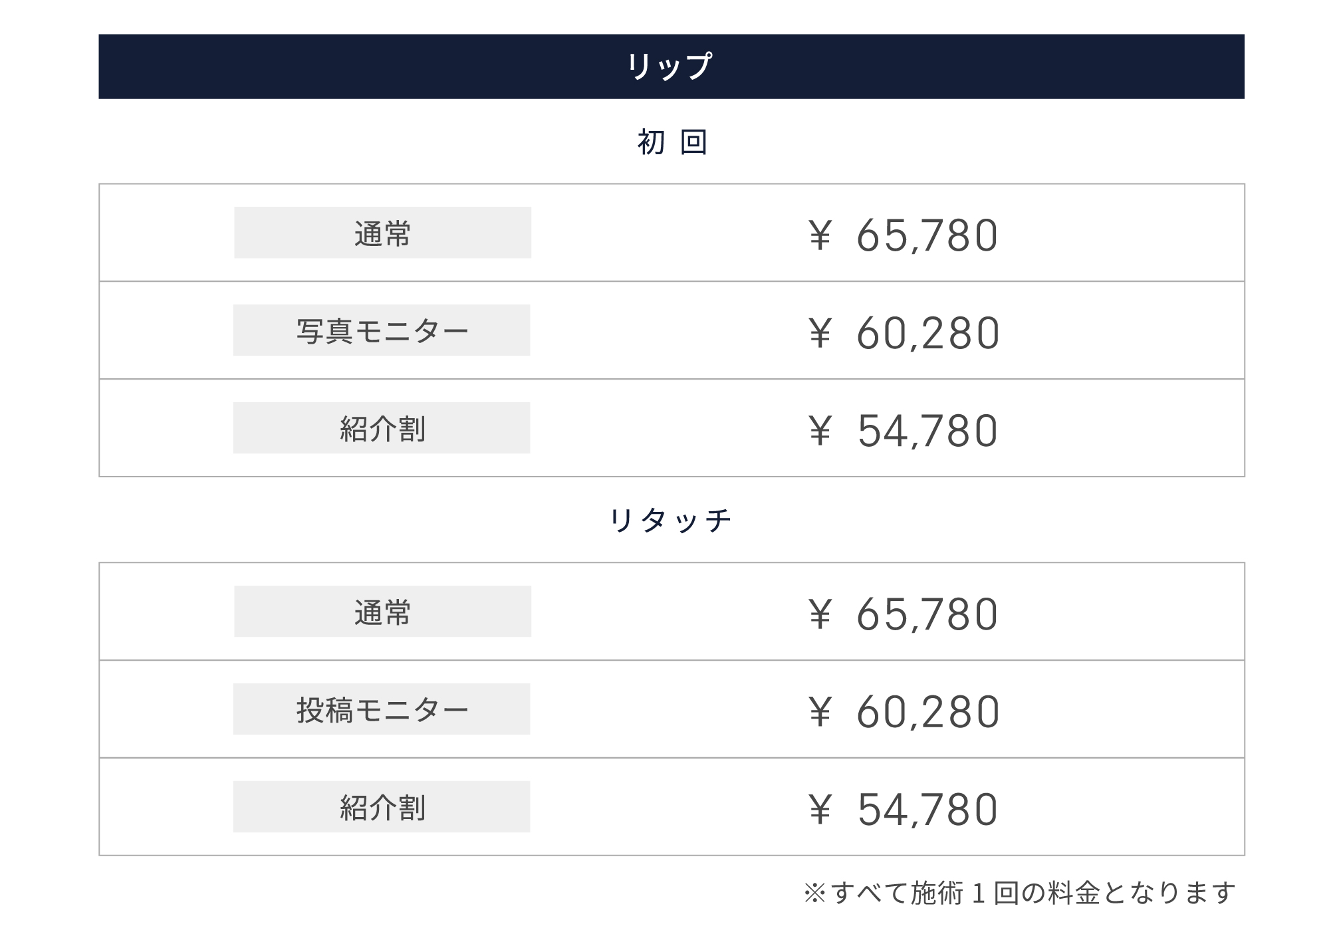Click the 通常 label under 初回
Screen dimensions: 1343x940
pyautogui.click(x=382, y=233)
